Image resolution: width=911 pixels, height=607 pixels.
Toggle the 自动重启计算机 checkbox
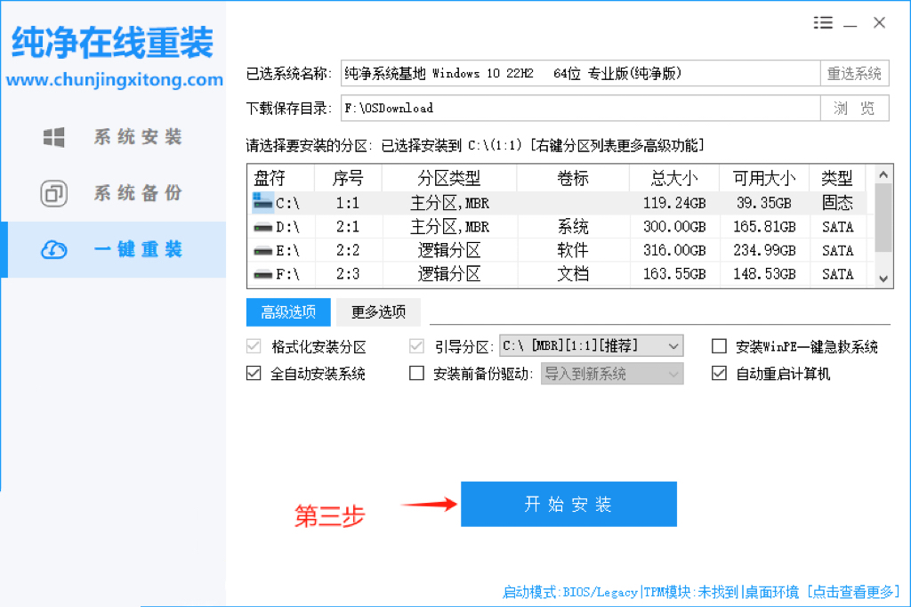click(719, 373)
